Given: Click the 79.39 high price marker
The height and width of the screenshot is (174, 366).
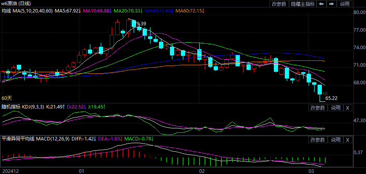Looking at the screenshot, I should pos(140,24).
